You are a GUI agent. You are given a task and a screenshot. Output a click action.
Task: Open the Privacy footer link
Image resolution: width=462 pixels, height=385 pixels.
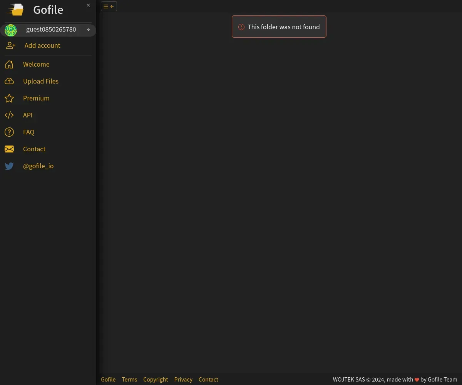point(183,380)
